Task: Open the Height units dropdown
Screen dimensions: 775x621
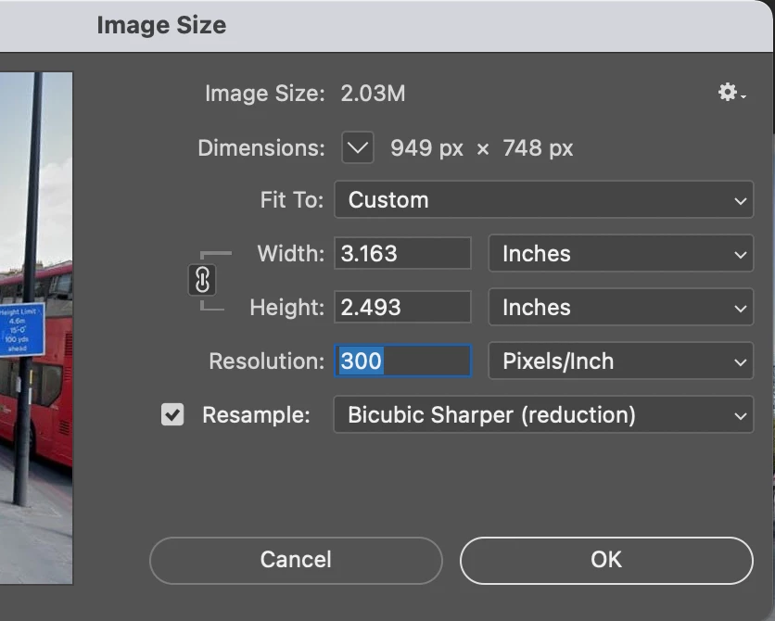Action: point(621,308)
